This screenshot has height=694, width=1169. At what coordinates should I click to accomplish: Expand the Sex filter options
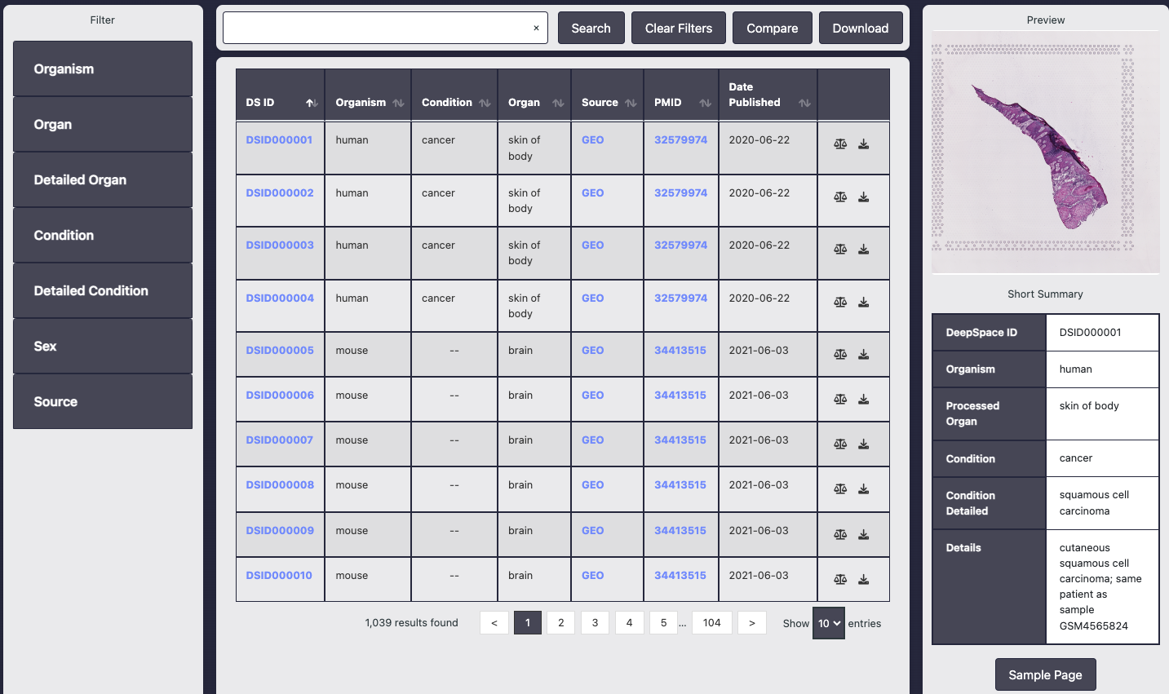[103, 346]
